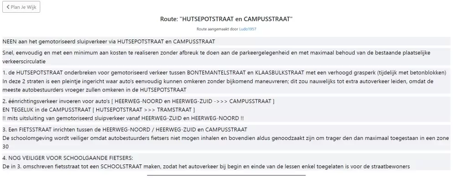This screenshot has width=456, height=179.
Task: Select the line starting 'NEEN aan het gemotoriseerd sluipverkeer'
Action: coord(109,41)
